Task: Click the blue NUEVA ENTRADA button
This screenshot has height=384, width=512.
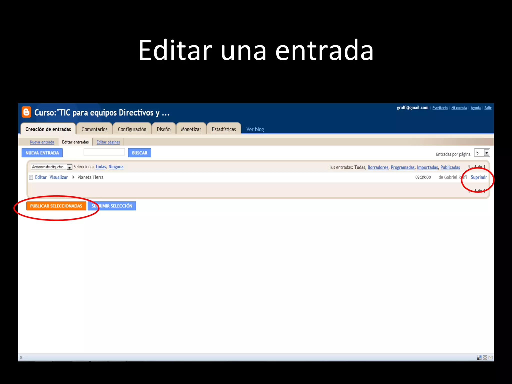Action: [42, 153]
